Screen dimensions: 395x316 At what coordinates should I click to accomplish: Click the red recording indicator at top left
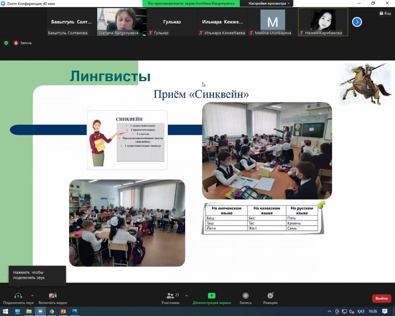[x=16, y=43]
